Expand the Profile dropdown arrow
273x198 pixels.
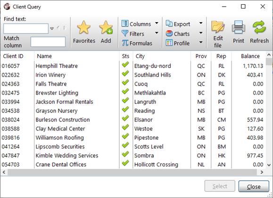click(x=201, y=42)
